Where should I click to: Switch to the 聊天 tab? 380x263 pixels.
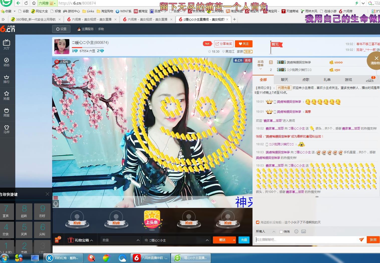pyautogui.click(x=285, y=80)
